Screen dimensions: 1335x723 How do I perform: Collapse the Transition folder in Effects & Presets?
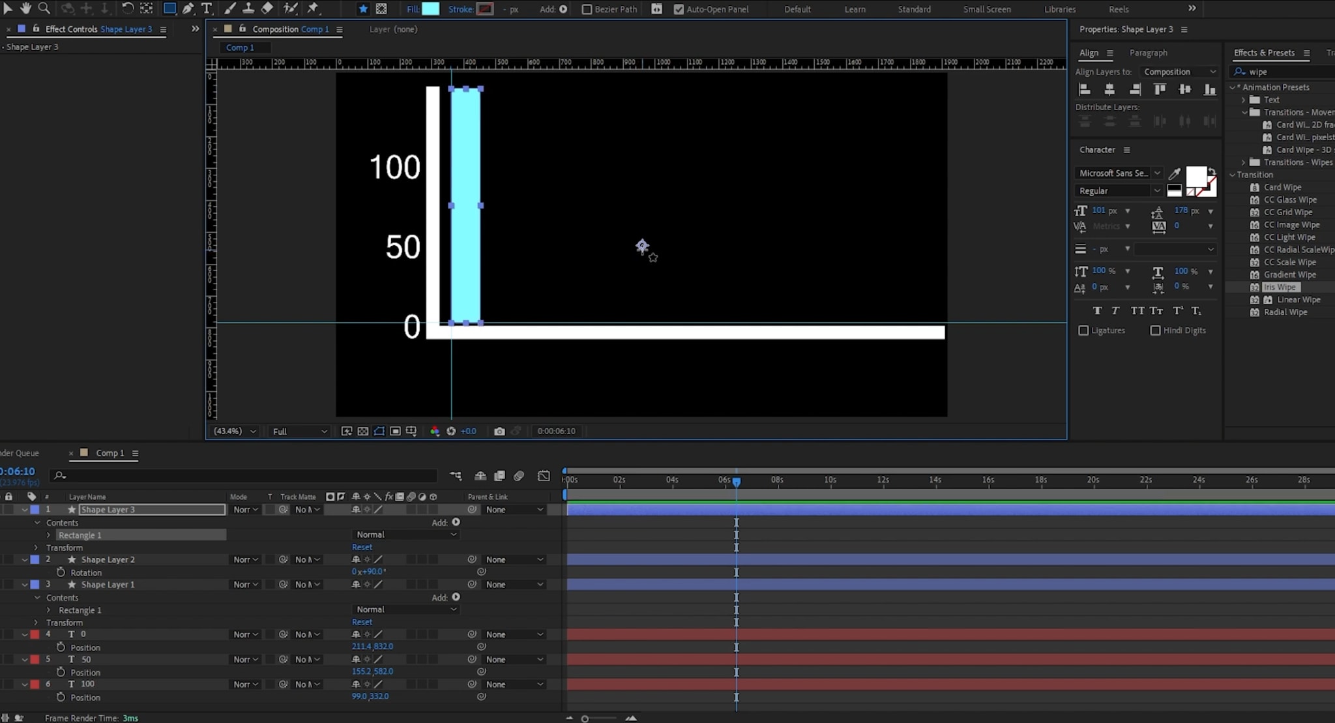pyautogui.click(x=1233, y=175)
